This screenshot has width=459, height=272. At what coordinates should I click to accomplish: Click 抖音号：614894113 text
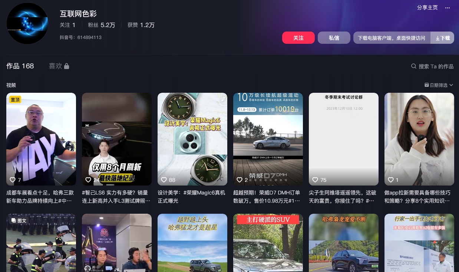80,37
